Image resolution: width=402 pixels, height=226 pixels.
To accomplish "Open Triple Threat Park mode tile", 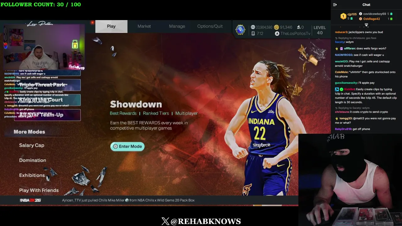I will [47, 85].
